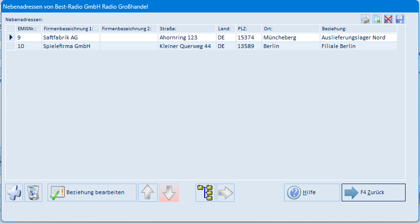Click the Ahornring 123 street cell
Image resolution: width=420 pixels, height=223 pixels.
click(187, 37)
